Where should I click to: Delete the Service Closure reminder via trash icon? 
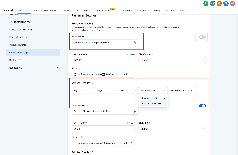pyautogui.click(x=135, y=111)
